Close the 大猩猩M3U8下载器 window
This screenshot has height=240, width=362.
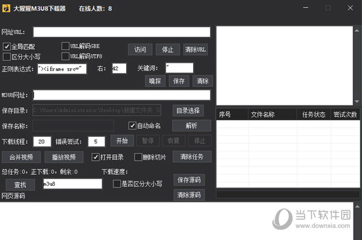(x=350, y=8)
